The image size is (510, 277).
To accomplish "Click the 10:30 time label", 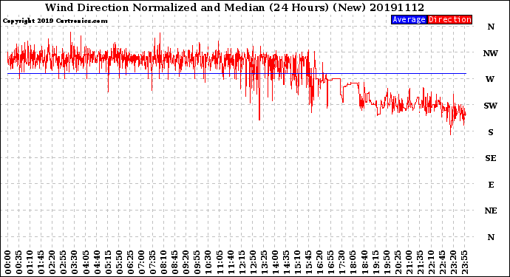I will (x=208, y=262).
